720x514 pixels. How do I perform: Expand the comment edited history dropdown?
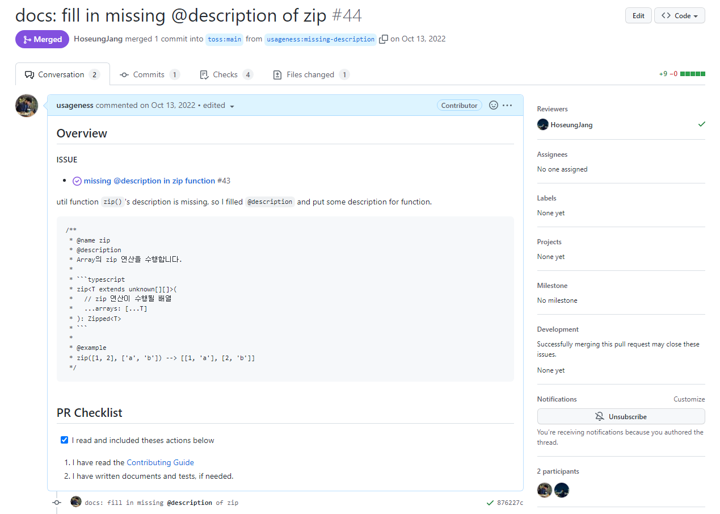pyautogui.click(x=219, y=106)
